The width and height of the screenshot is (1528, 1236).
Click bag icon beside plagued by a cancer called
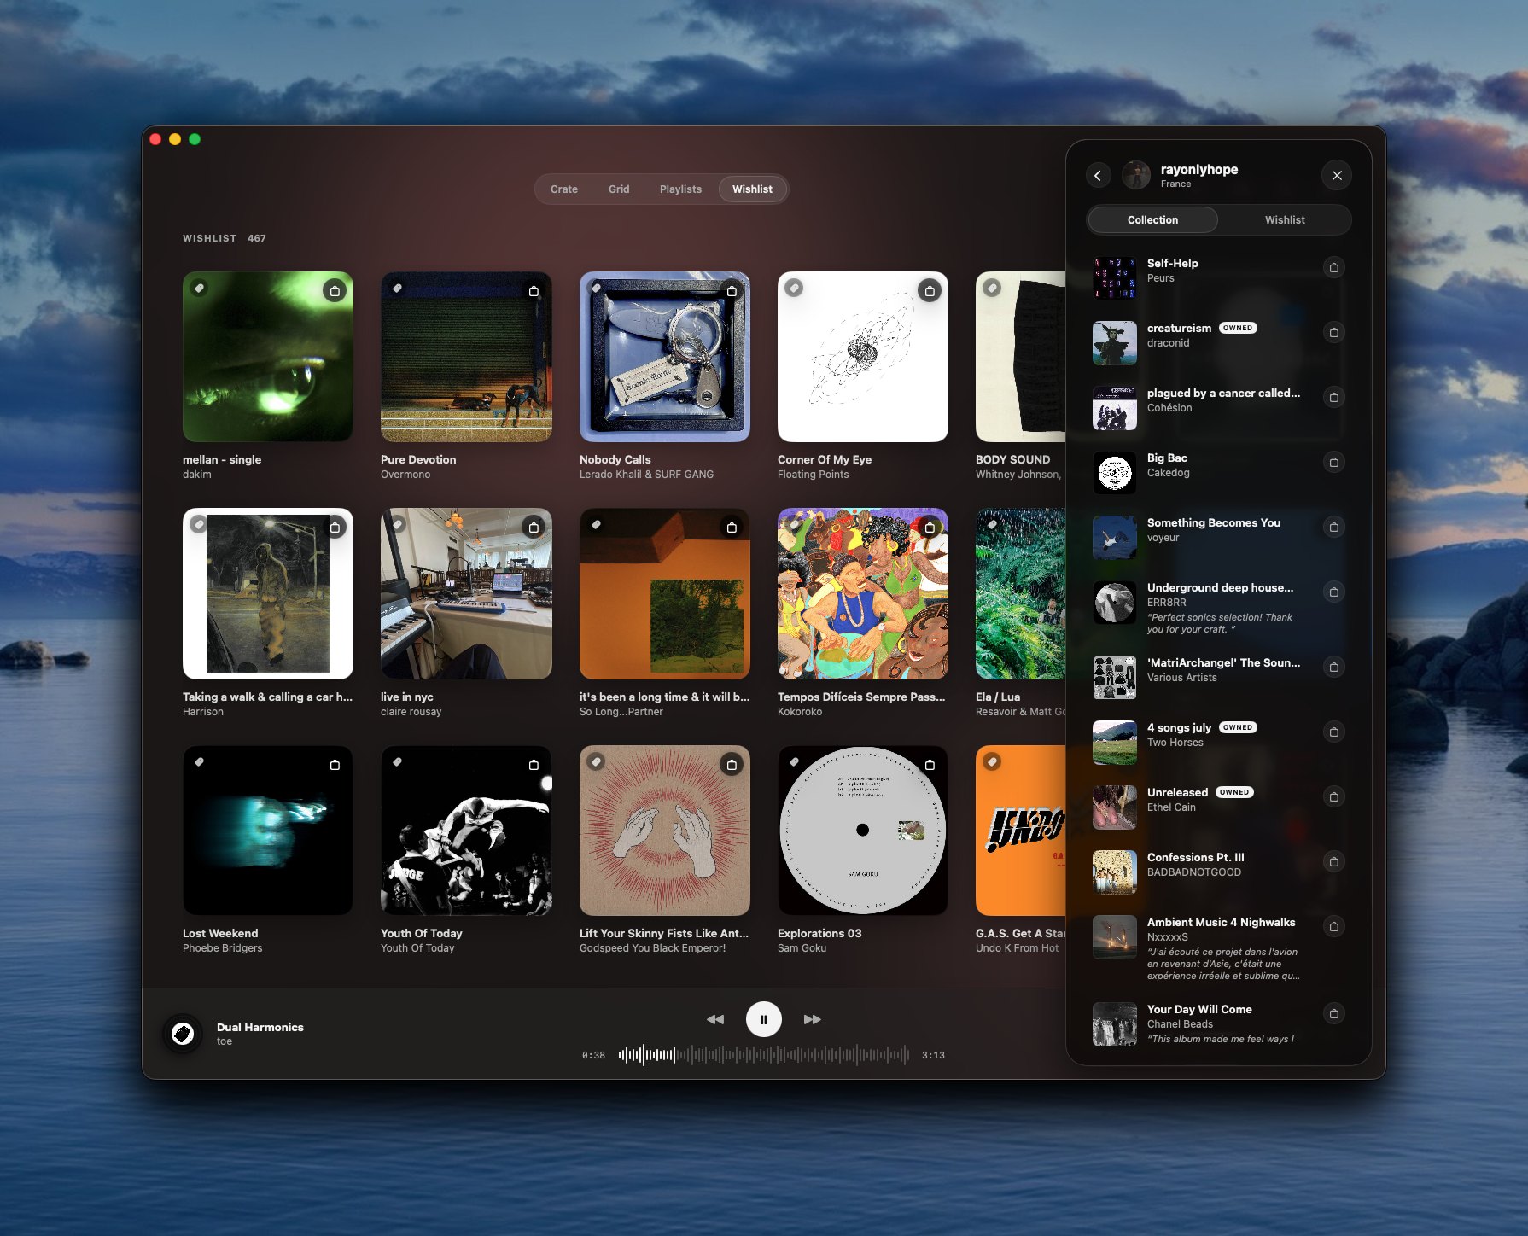click(x=1334, y=397)
